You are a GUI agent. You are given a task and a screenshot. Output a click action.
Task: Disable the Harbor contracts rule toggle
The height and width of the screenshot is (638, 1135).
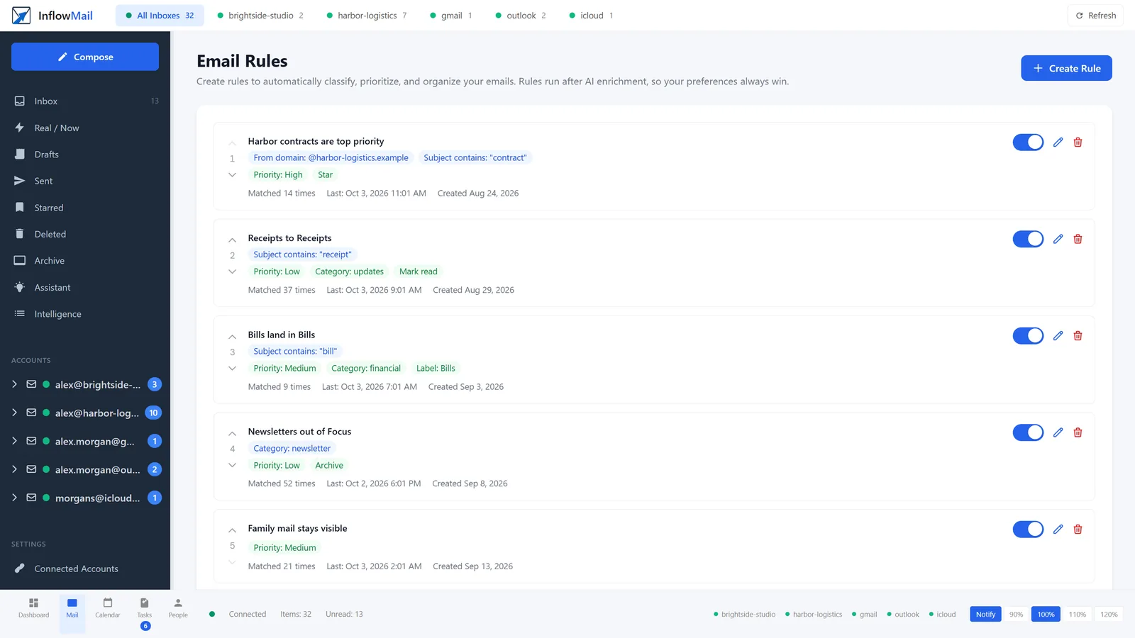click(x=1028, y=142)
